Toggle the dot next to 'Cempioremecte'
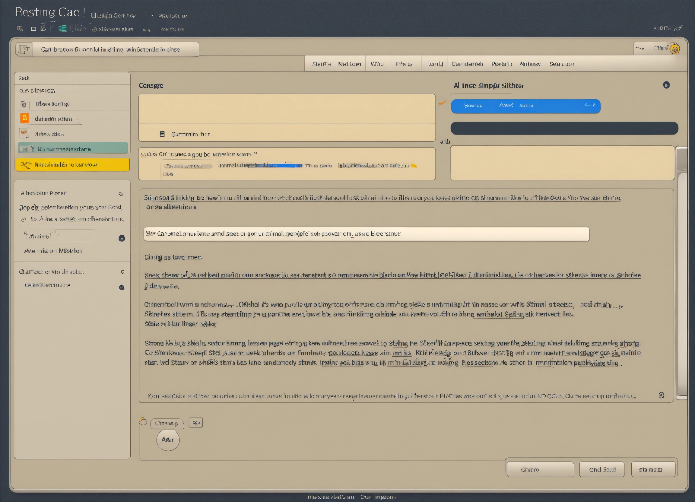Screen dimensions: 695x502 [122, 287]
